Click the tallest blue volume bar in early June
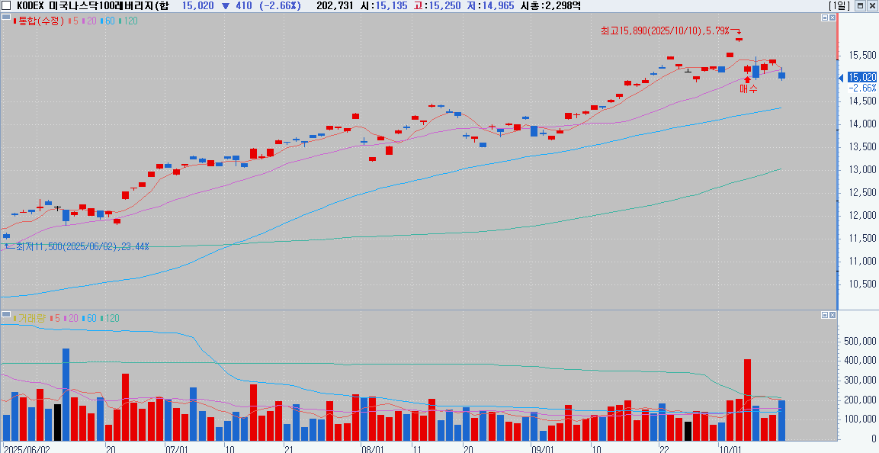Screen dimensions: 879x453 [66, 395]
